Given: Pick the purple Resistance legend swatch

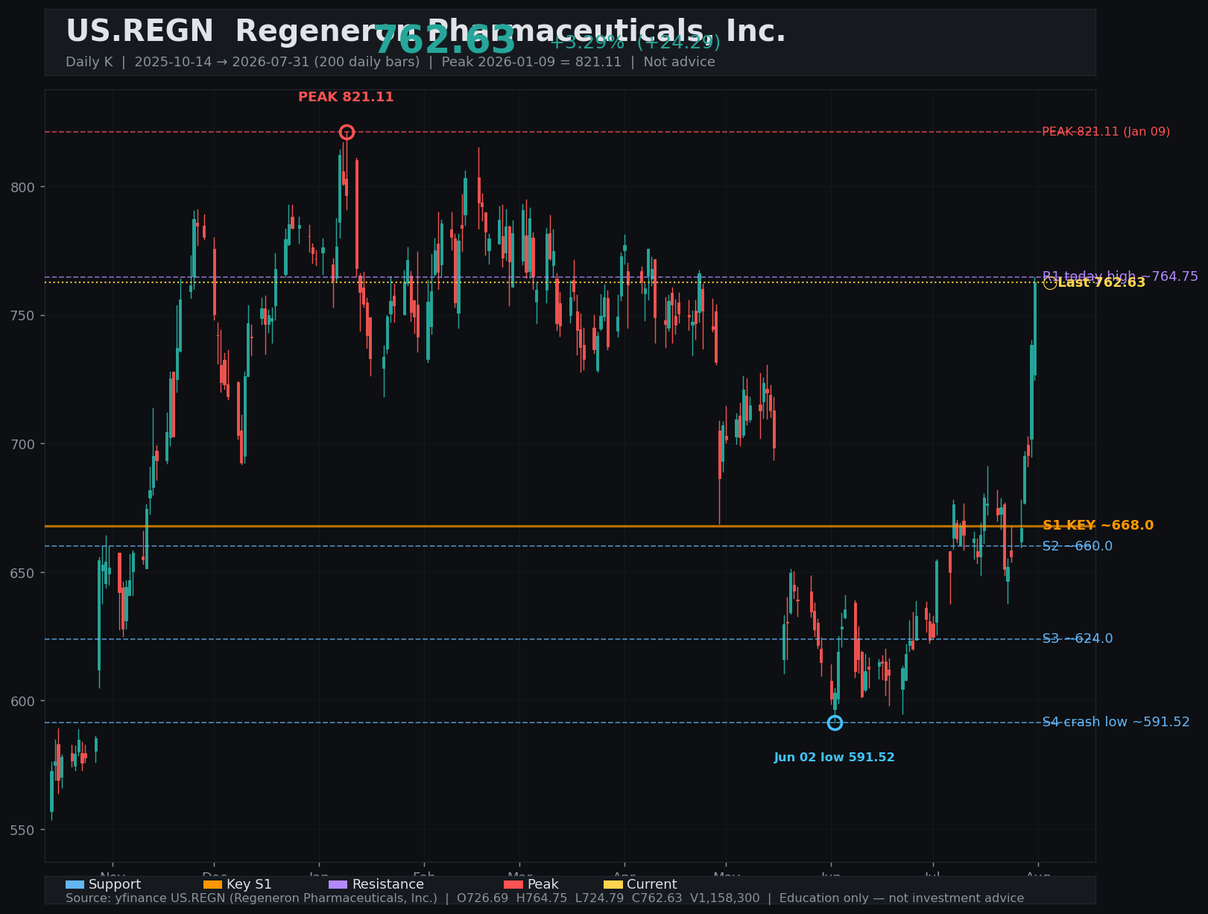Looking at the screenshot, I should [338, 885].
